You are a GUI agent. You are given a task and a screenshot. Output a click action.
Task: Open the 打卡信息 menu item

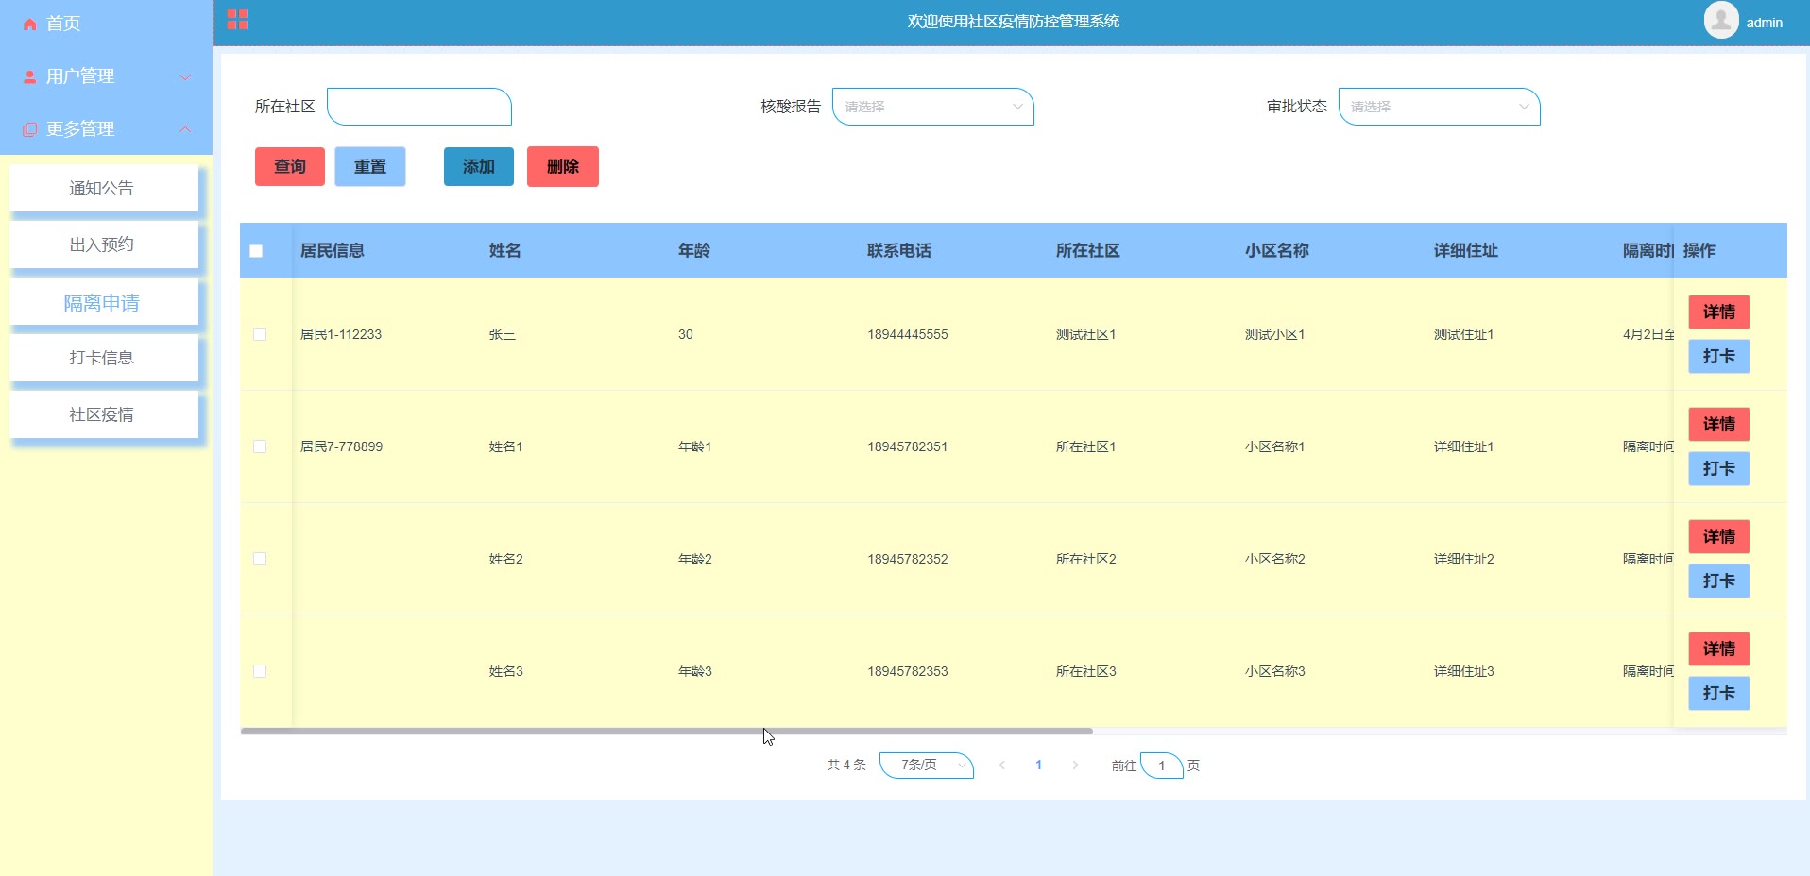(102, 358)
